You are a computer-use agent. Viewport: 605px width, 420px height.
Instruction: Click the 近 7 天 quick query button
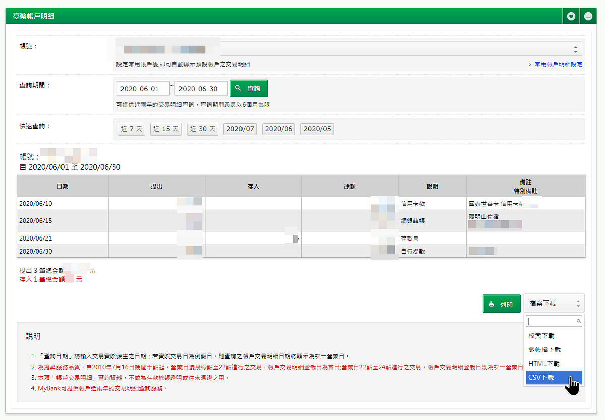[x=132, y=129]
